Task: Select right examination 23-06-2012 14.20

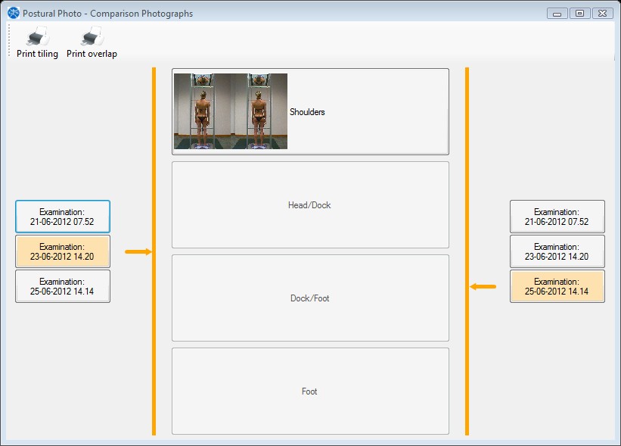Action: [x=557, y=251]
